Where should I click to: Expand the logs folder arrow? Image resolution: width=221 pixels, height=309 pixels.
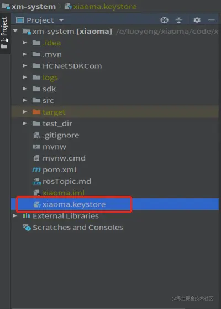(x=24, y=77)
